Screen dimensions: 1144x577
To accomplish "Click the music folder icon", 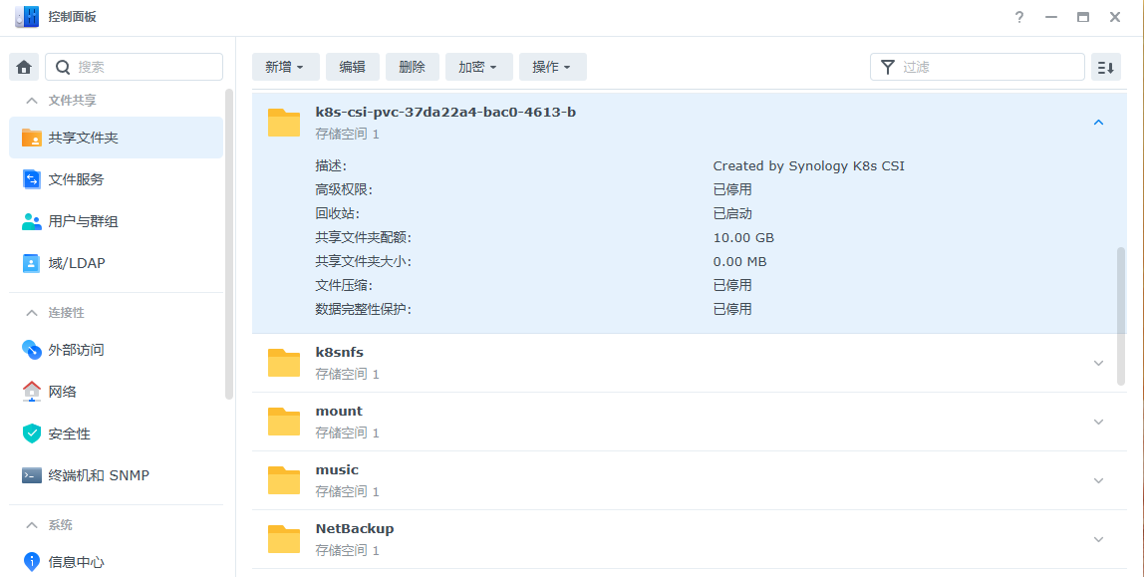I will point(284,480).
